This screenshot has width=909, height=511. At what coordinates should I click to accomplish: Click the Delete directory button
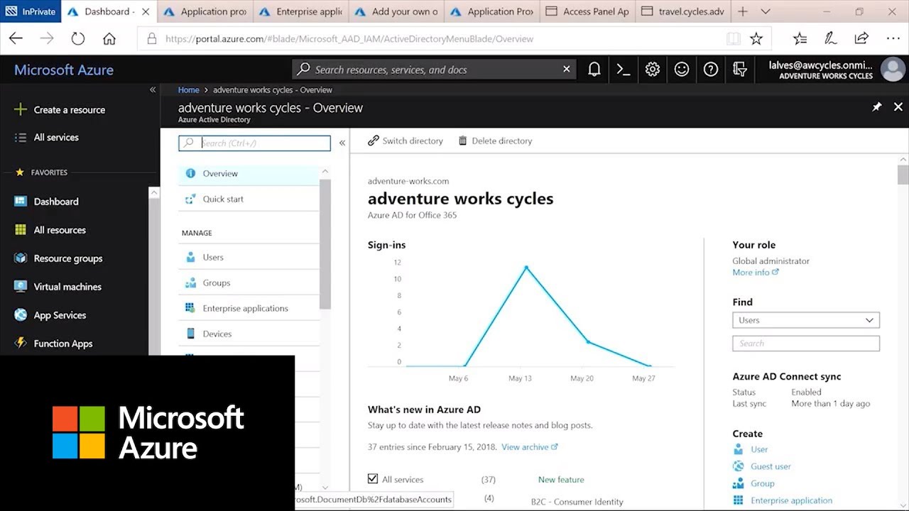495,141
